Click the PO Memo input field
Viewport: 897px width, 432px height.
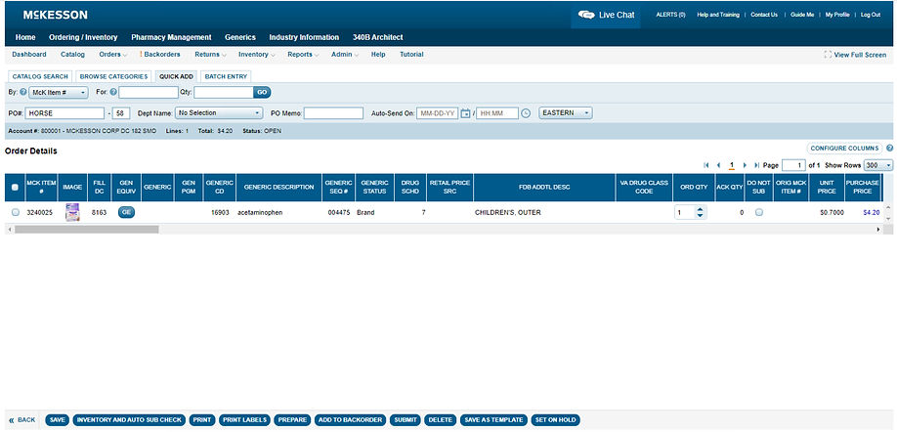pos(333,113)
